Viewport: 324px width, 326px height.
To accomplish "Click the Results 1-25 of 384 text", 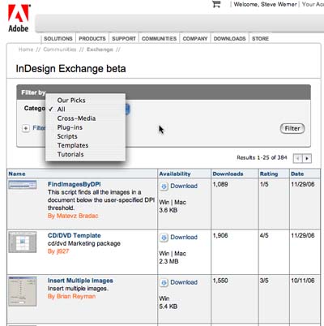I will coord(262,157).
